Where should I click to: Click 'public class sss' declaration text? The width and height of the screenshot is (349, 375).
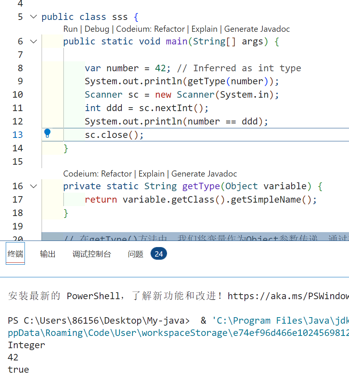(84, 17)
